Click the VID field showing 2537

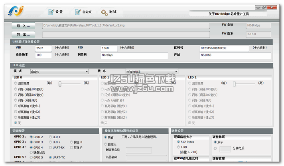tap(43, 48)
